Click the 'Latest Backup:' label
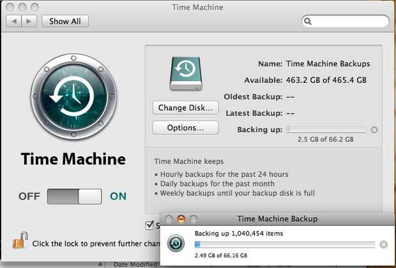Image resolution: width=396 pixels, height=268 pixels. pyautogui.click(x=254, y=114)
